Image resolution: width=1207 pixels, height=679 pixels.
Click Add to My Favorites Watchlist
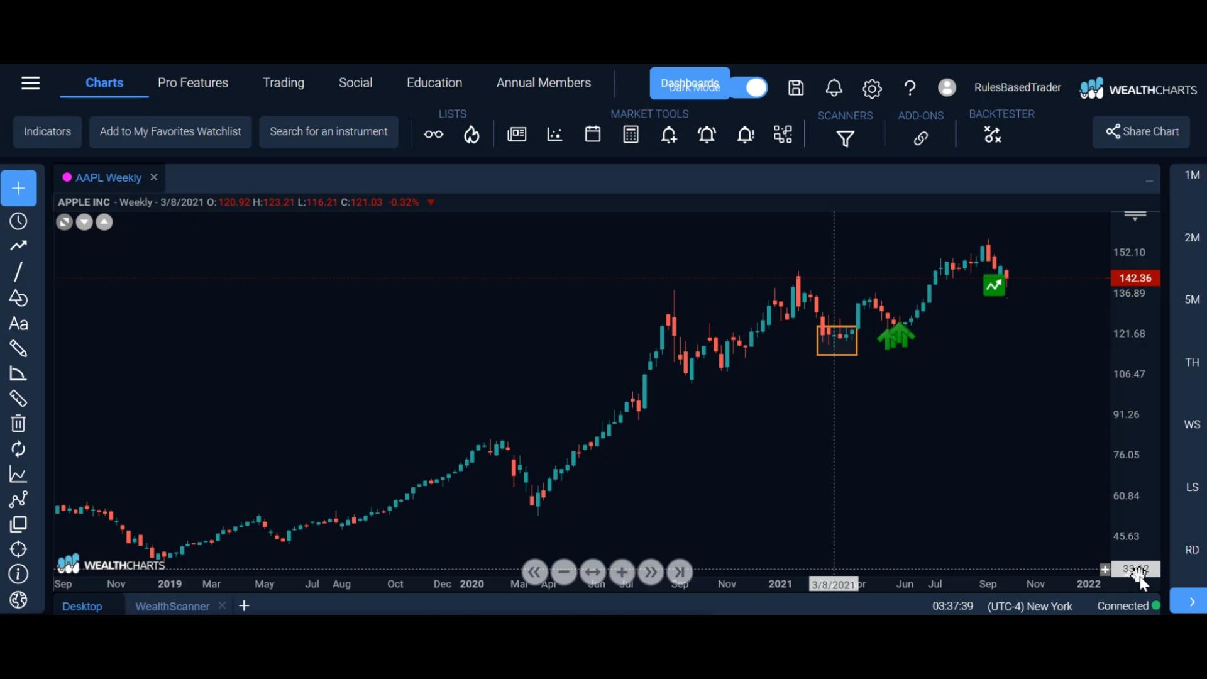(170, 132)
